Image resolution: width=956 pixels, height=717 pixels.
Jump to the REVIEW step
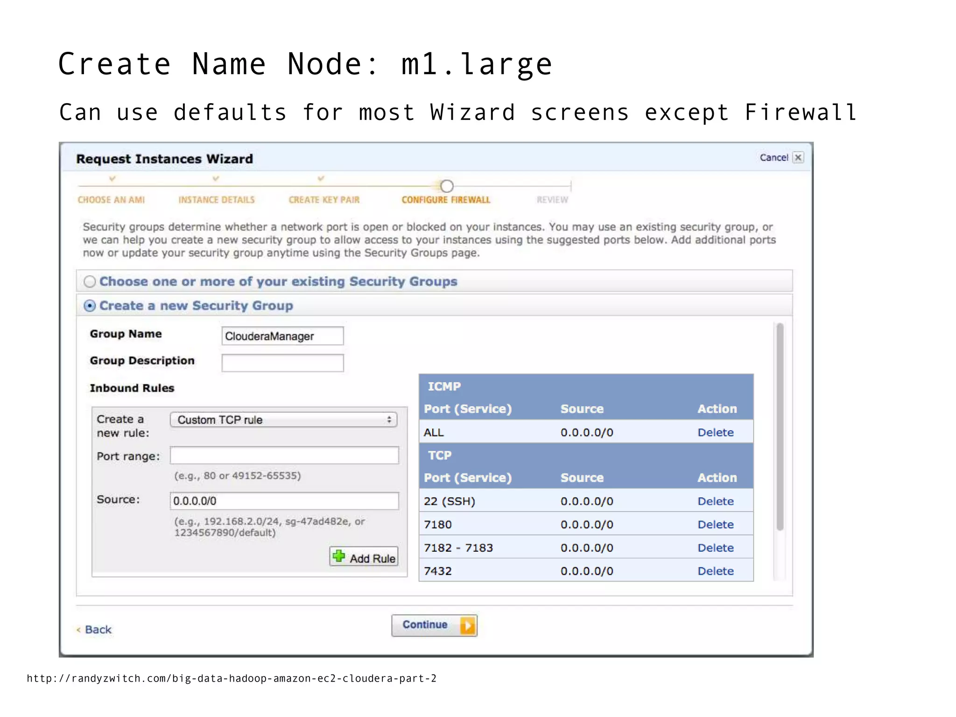(552, 200)
